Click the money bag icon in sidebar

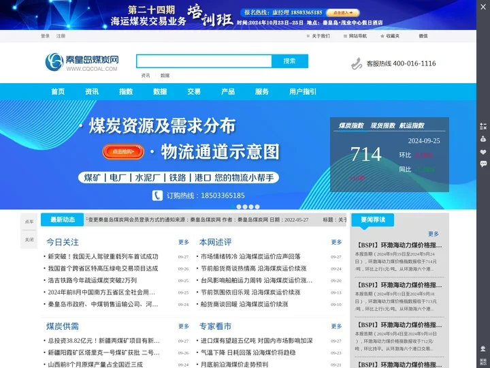(x=483, y=139)
